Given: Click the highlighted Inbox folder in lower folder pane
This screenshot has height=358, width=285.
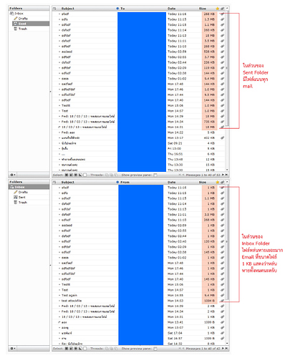Looking at the screenshot, I should coord(29,187).
